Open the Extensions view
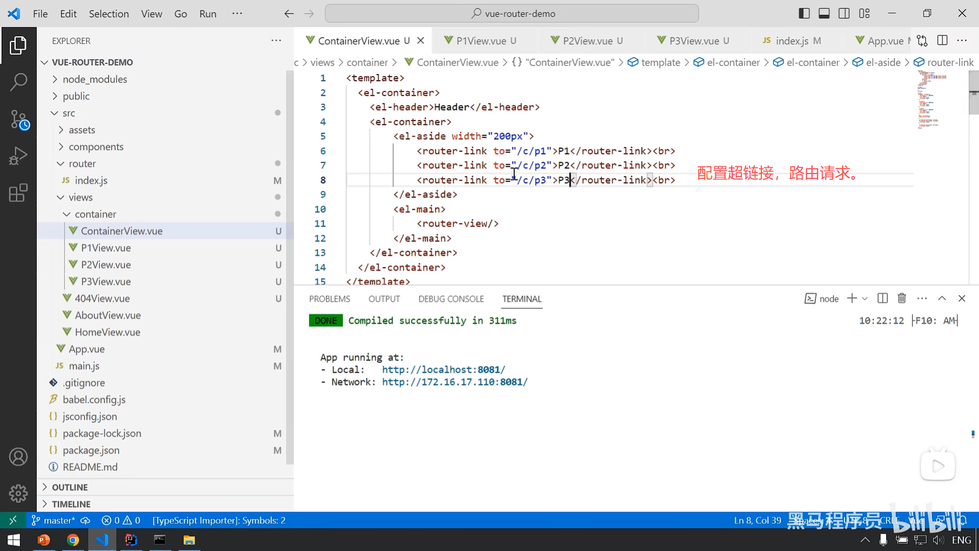 click(18, 193)
